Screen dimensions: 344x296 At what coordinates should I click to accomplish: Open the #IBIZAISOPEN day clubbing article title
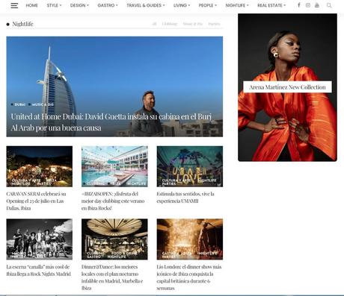click(x=113, y=201)
